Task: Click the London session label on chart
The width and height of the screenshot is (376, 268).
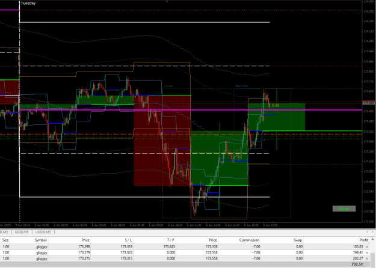Action: coord(168,86)
